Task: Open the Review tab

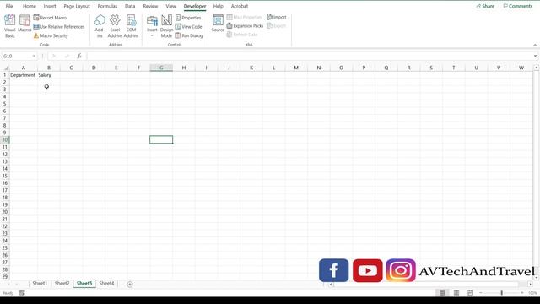Action: pyautogui.click(x=150, y=6)
